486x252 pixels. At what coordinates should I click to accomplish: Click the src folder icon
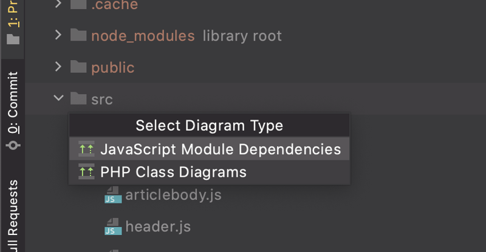pos(78,99)
